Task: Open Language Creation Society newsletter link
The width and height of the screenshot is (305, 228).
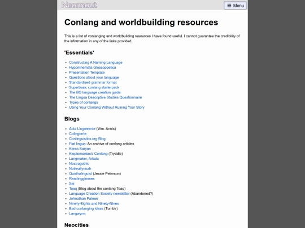Action: click(x=99, y=194)
